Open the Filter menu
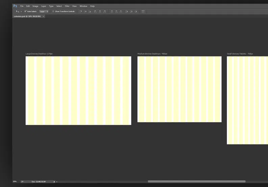The height and width of the screenshot is (187, 268). tap(67, 6)
